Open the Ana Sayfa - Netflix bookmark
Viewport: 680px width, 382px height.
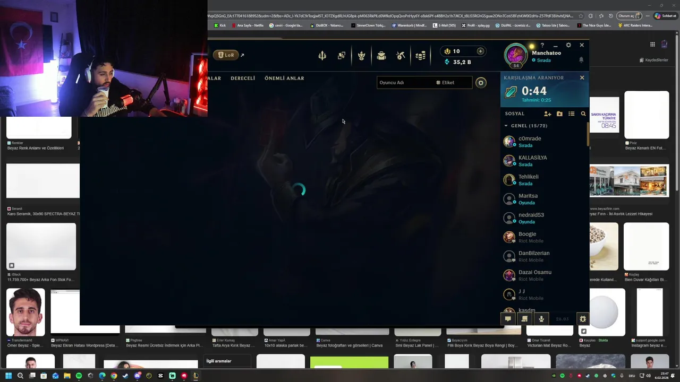[247, 25]
